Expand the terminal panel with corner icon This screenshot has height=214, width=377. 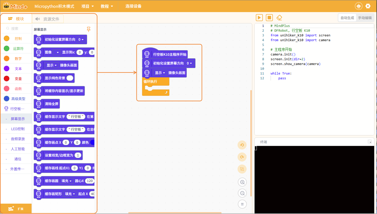[x=370, y=142]
